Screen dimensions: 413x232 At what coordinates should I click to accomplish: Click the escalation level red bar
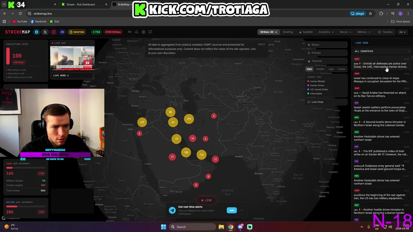pyautogui.click(x=8, y=56)
